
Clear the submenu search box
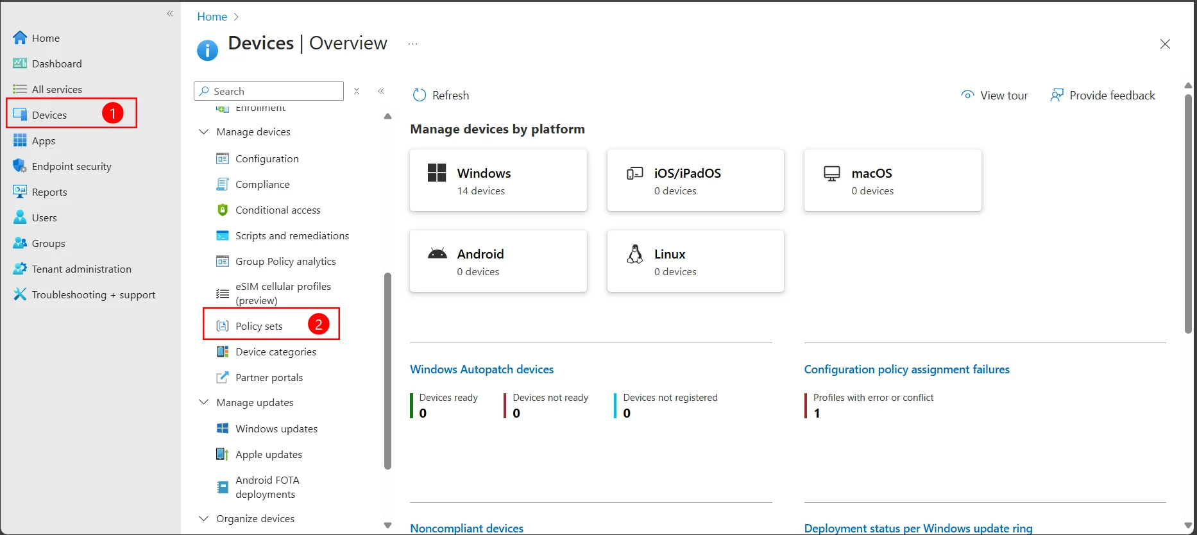[x=357, y=91]
